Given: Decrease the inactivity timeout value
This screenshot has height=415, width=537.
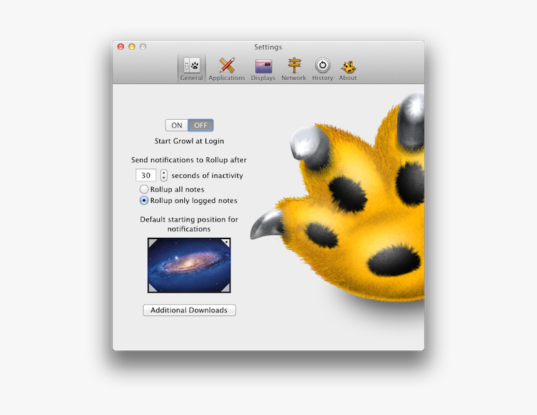Looking at the screenshot, I should [163, 177].
